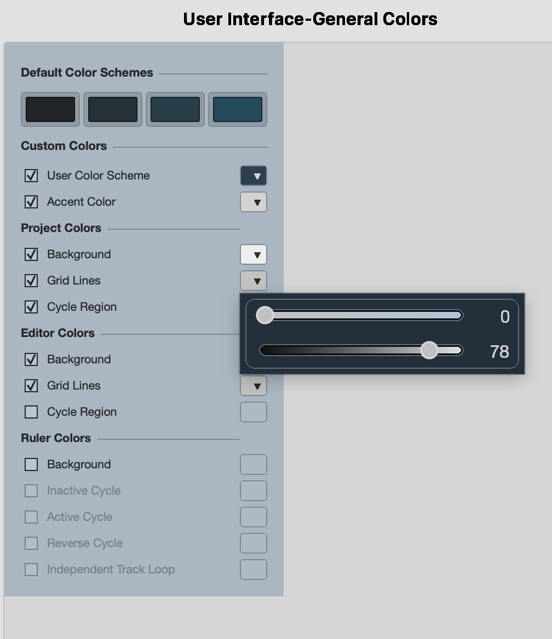
Task: Click Editor Cycle Region color box
Action: pos(254,412)
